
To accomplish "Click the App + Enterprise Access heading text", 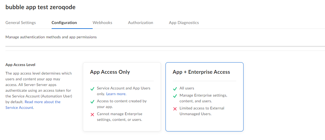I will pyautogui.click(x=201, y=72).
